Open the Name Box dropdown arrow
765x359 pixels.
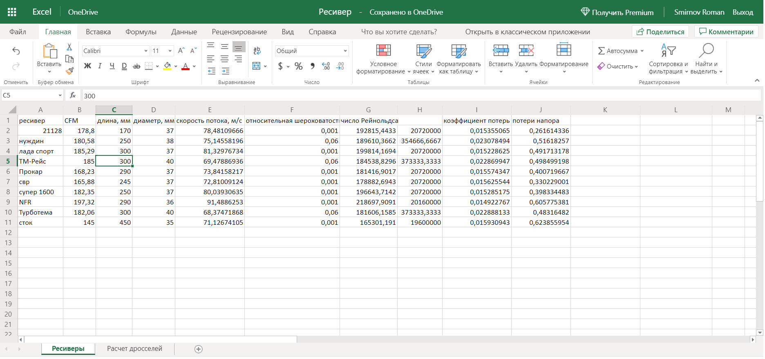tap(60, 95)
